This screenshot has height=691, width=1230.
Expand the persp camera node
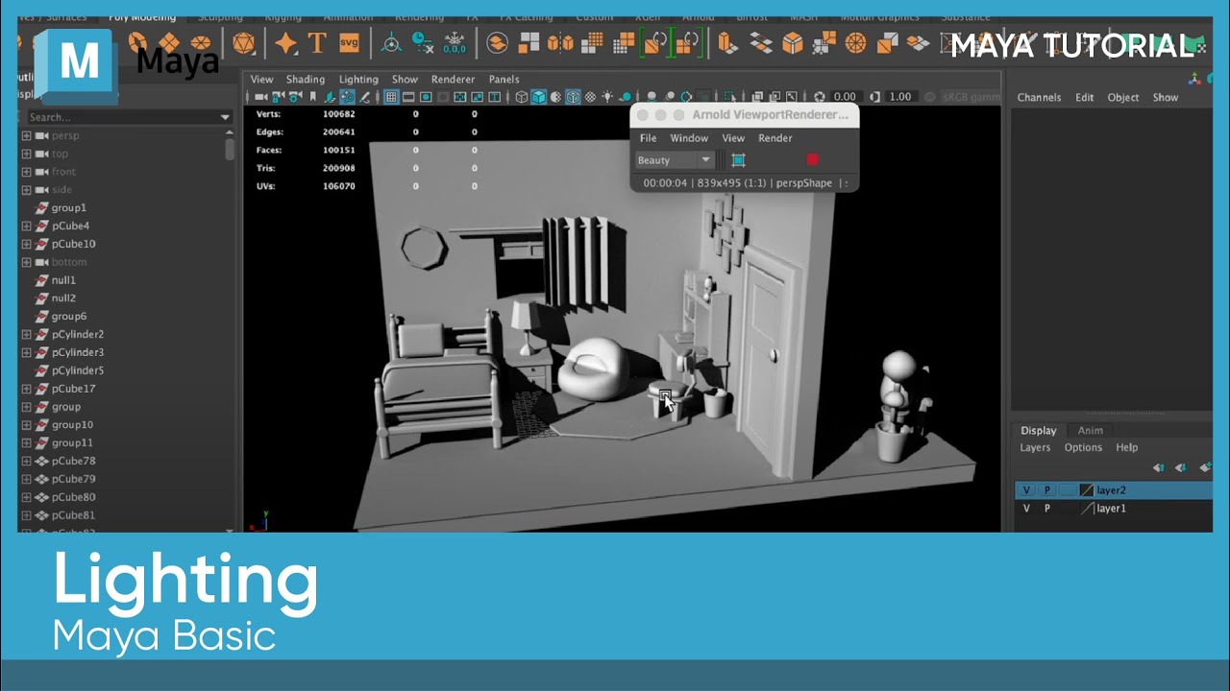pyautogui.click(x=26, y=135)
